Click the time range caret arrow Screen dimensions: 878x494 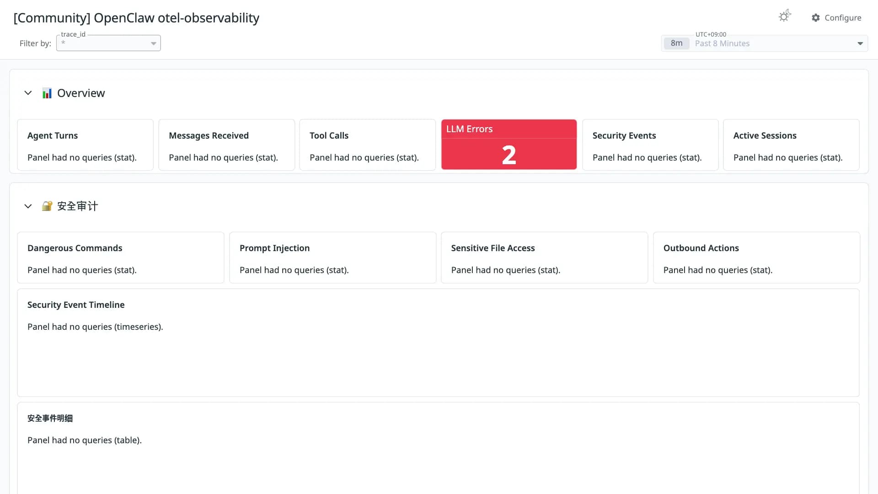tap(860, 43)
